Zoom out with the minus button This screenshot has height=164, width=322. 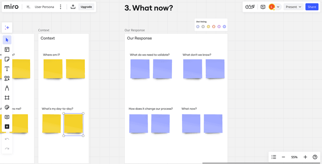[x=283, y=157]
